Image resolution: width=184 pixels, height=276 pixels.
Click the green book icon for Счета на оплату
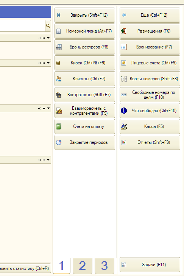click(59, 126)
